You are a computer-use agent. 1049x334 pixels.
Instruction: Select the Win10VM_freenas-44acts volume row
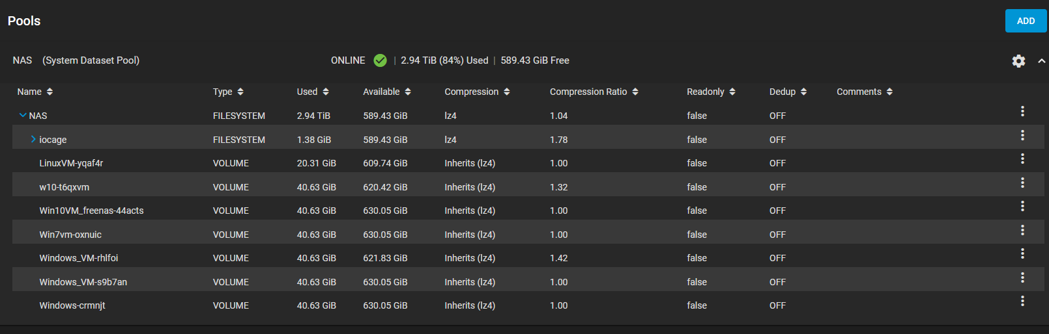(x=528, y=211)
